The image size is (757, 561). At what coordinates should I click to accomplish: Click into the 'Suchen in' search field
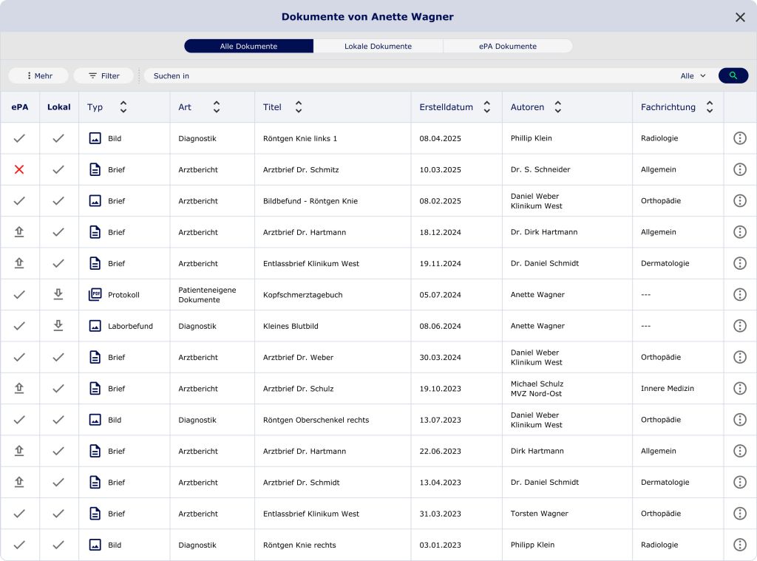click(407, 75)
